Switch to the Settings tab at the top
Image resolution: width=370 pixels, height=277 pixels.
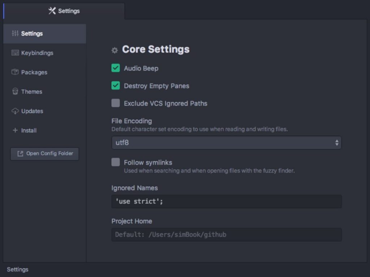69,11
